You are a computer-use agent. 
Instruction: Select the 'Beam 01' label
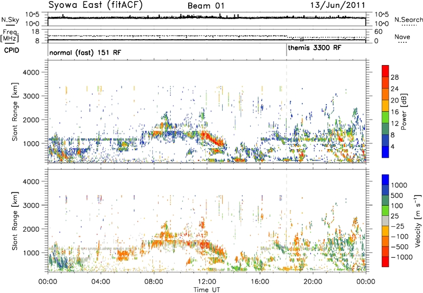[206, 6]
